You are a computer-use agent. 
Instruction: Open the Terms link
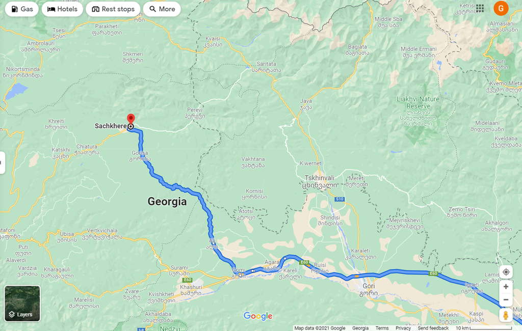coord(382,328)
